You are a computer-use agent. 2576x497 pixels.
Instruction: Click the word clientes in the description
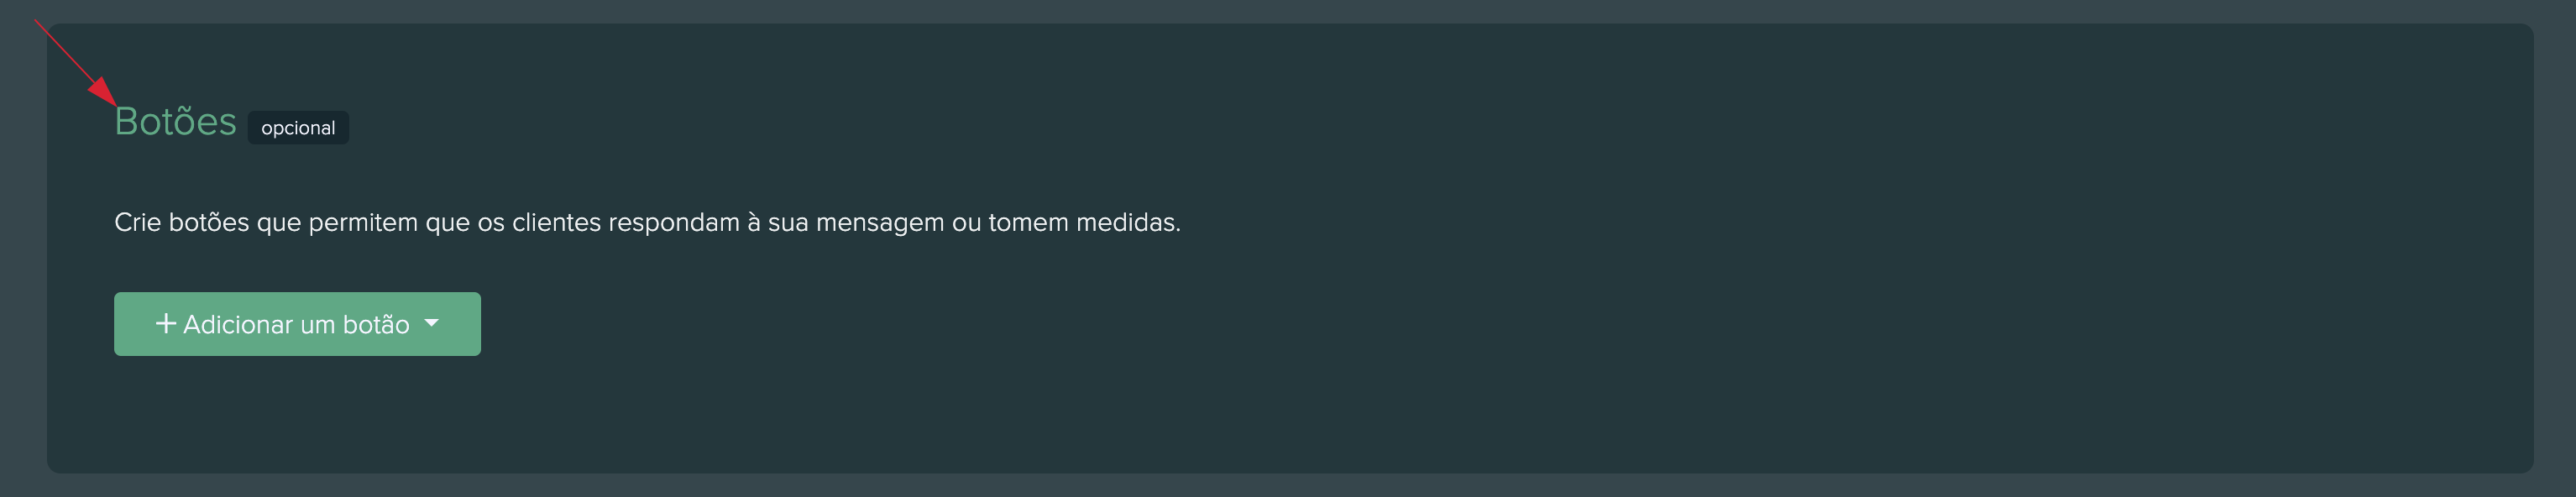(556, 222)
